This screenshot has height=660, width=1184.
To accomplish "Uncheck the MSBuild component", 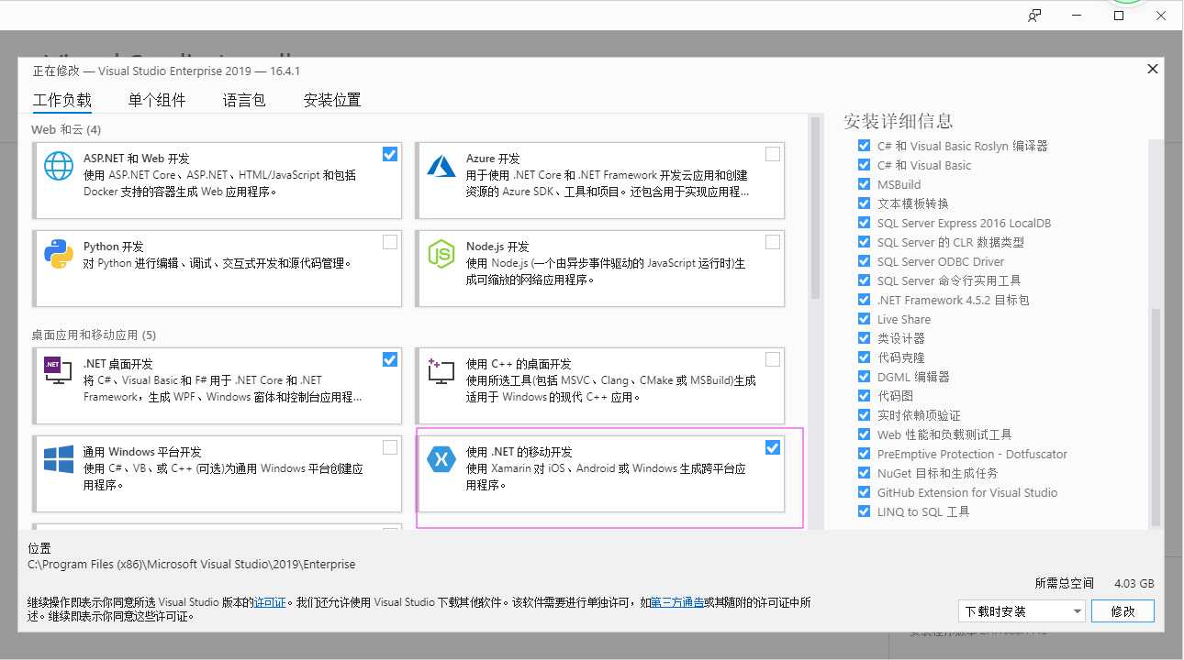I will tap(864, 184).
